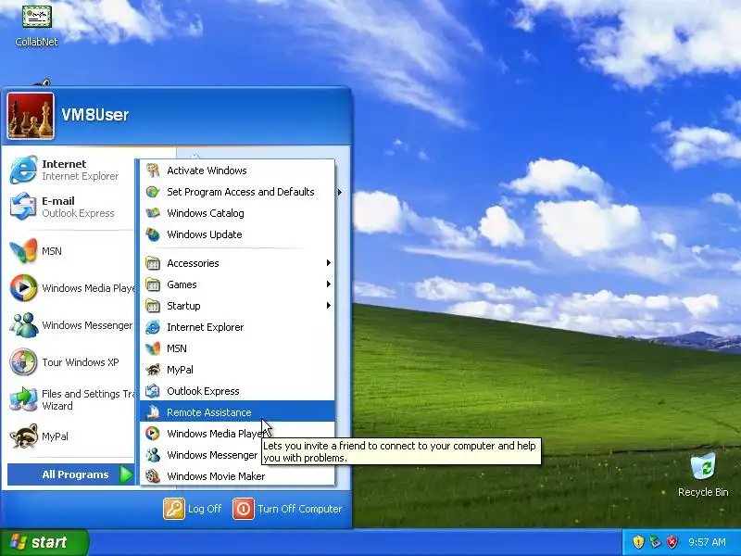The image size is (741, 556).
Task: Open MSN in the programs list
Action: coord(237,348)
